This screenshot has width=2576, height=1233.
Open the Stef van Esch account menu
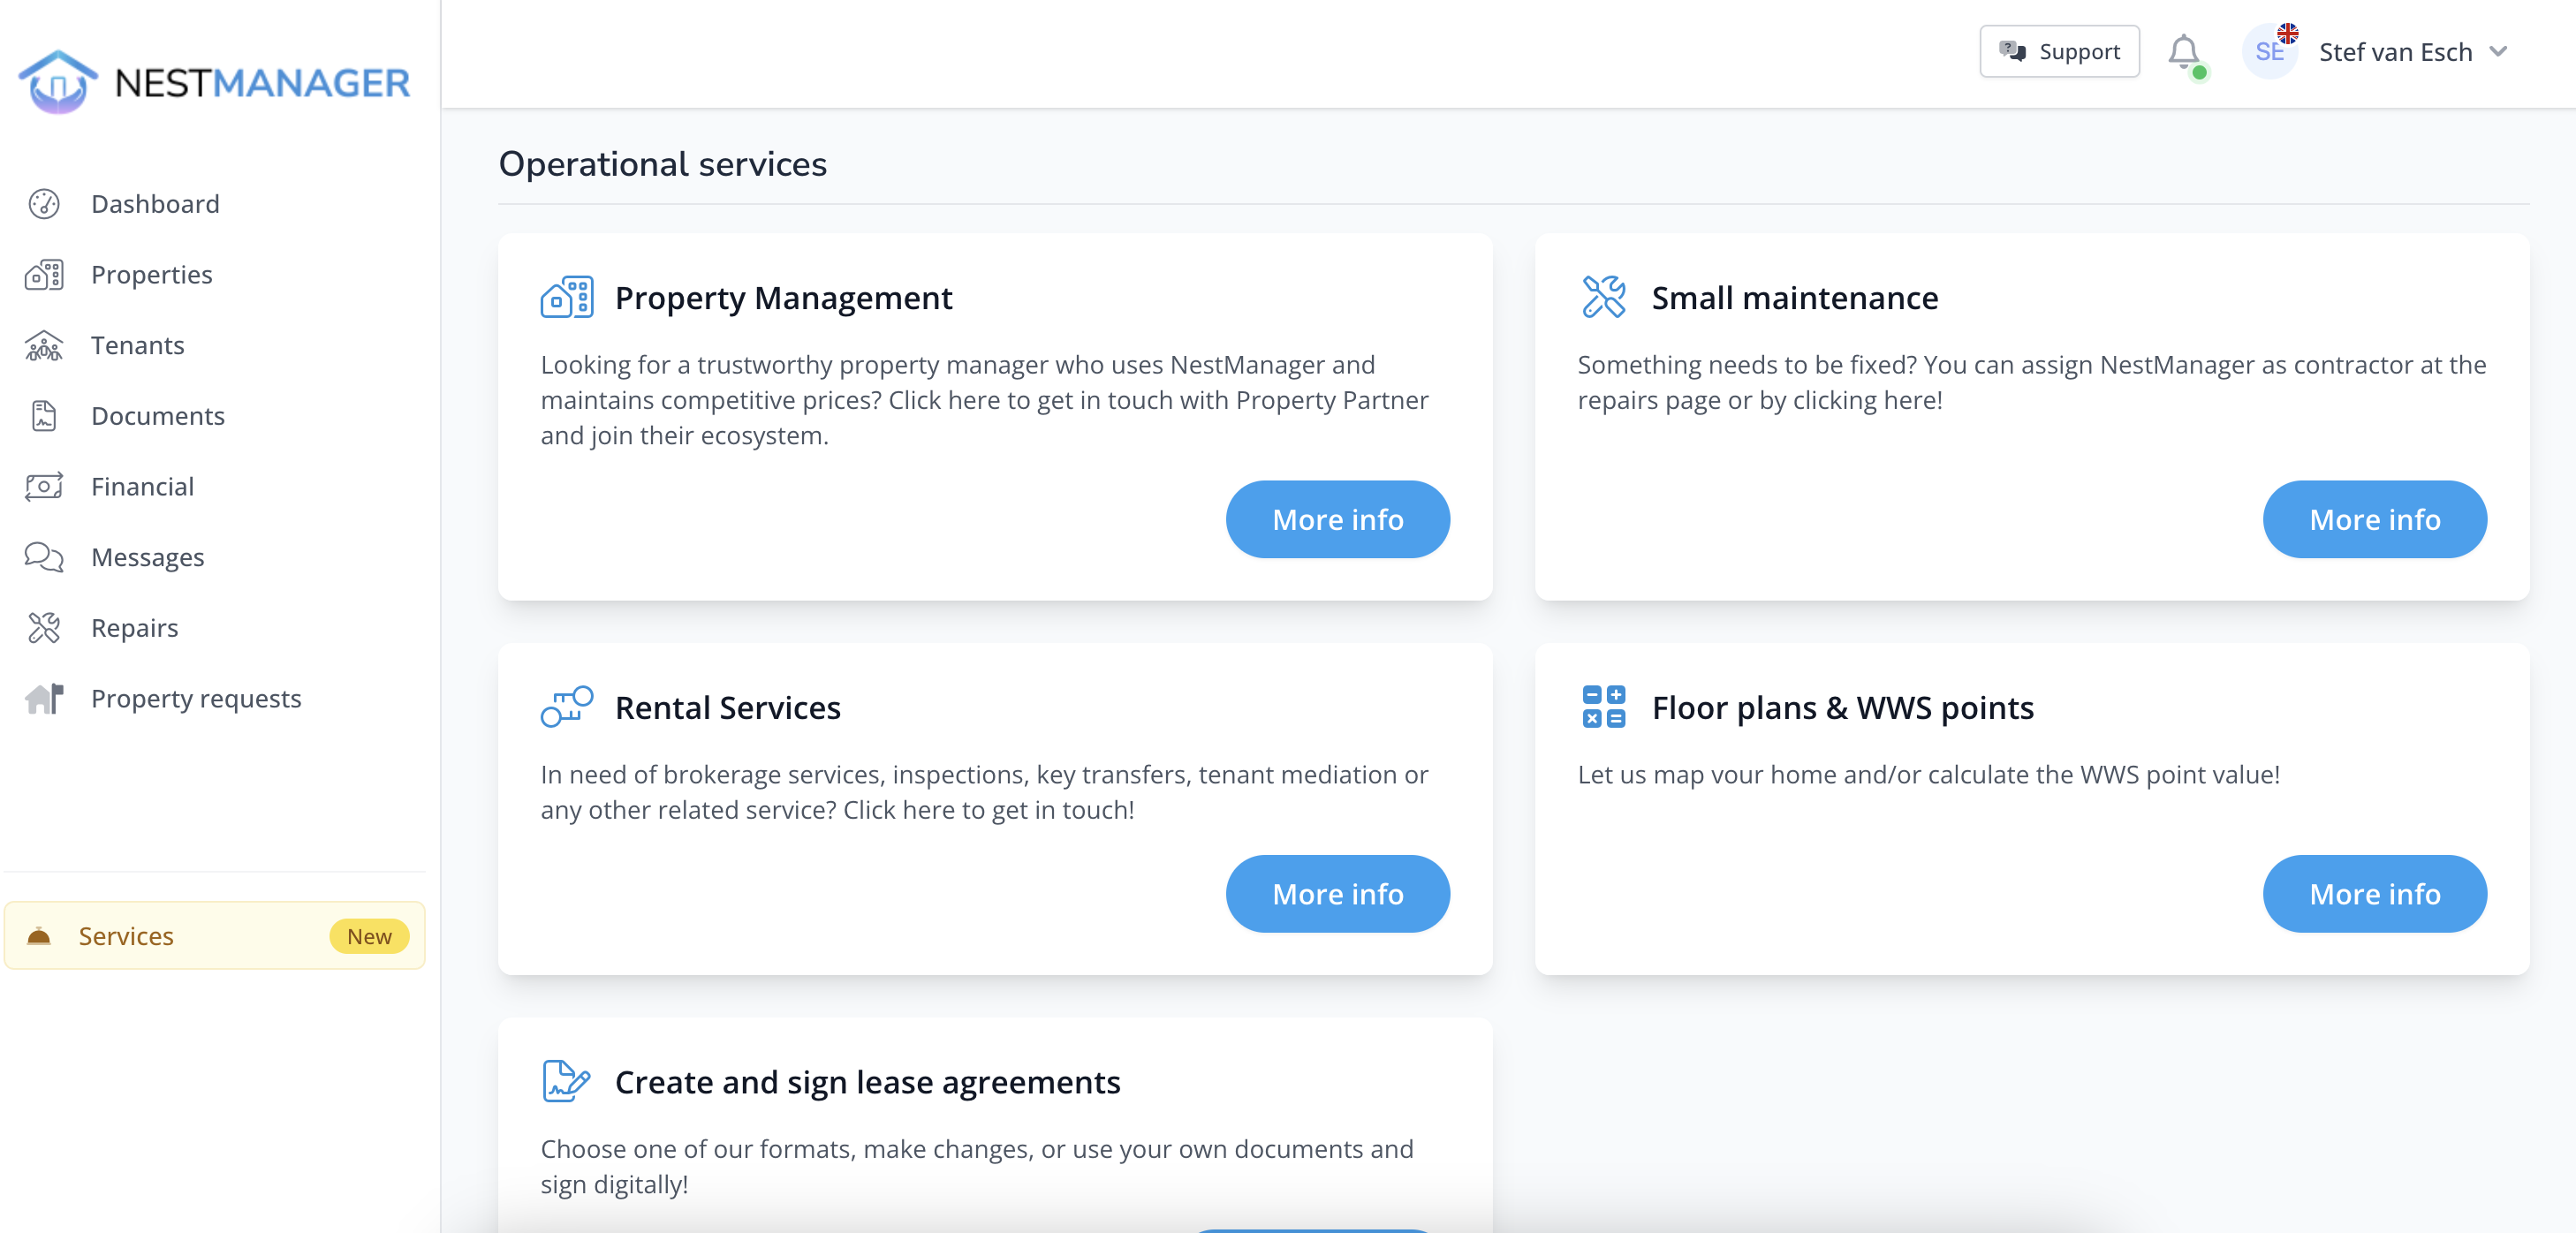(2394, 52)
